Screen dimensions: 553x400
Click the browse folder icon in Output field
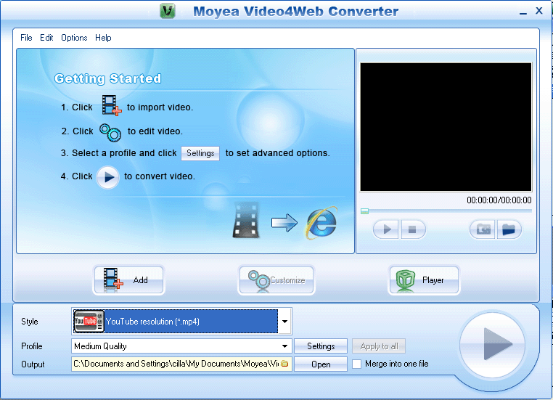(285, 364)
